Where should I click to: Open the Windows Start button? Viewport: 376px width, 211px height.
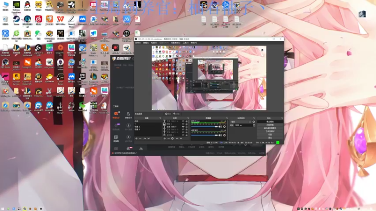[3, 209]
